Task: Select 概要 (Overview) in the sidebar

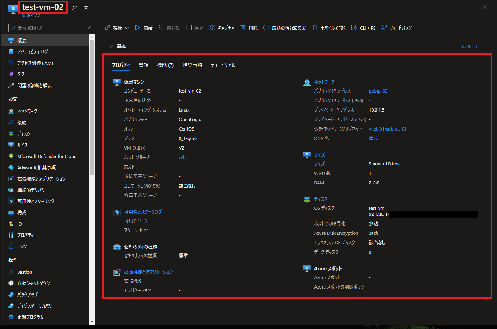Action: click(45, 40)
